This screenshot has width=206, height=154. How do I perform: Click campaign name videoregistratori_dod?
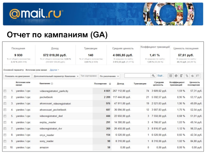[x=51, y=116]
